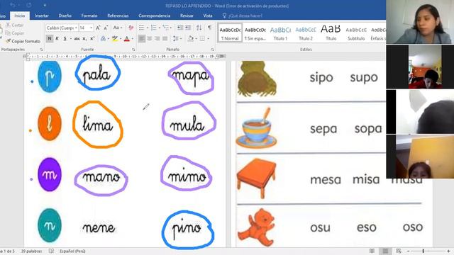Click the ¿Qué desea hacer? search box

(x=243, y=16)
